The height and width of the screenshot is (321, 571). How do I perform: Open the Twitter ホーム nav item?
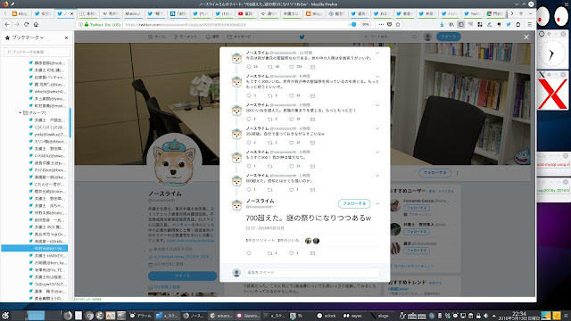click(x=157, y=37)
